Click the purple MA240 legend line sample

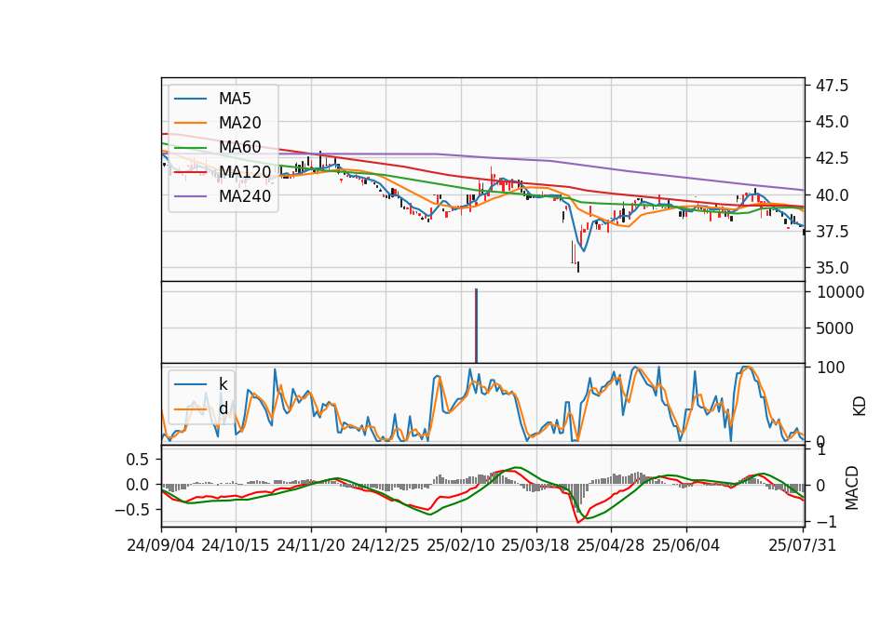[190, 196]
